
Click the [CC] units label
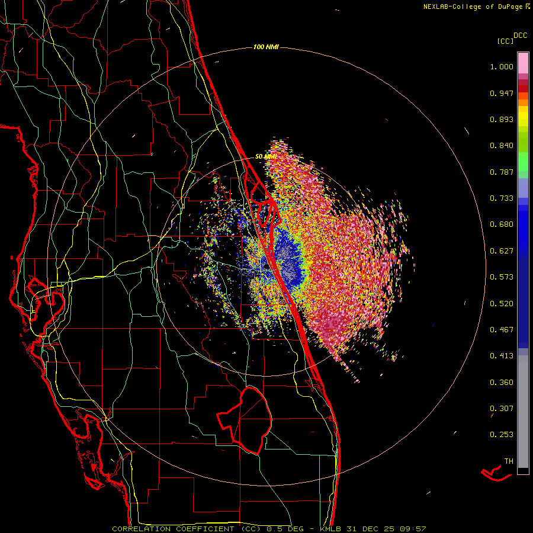505,41
